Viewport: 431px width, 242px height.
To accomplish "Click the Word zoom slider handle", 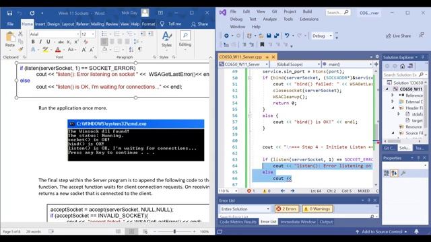I will [174, 231].
